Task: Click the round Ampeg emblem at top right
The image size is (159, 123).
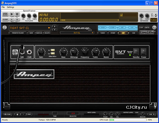Action: (x=154, y=27)
